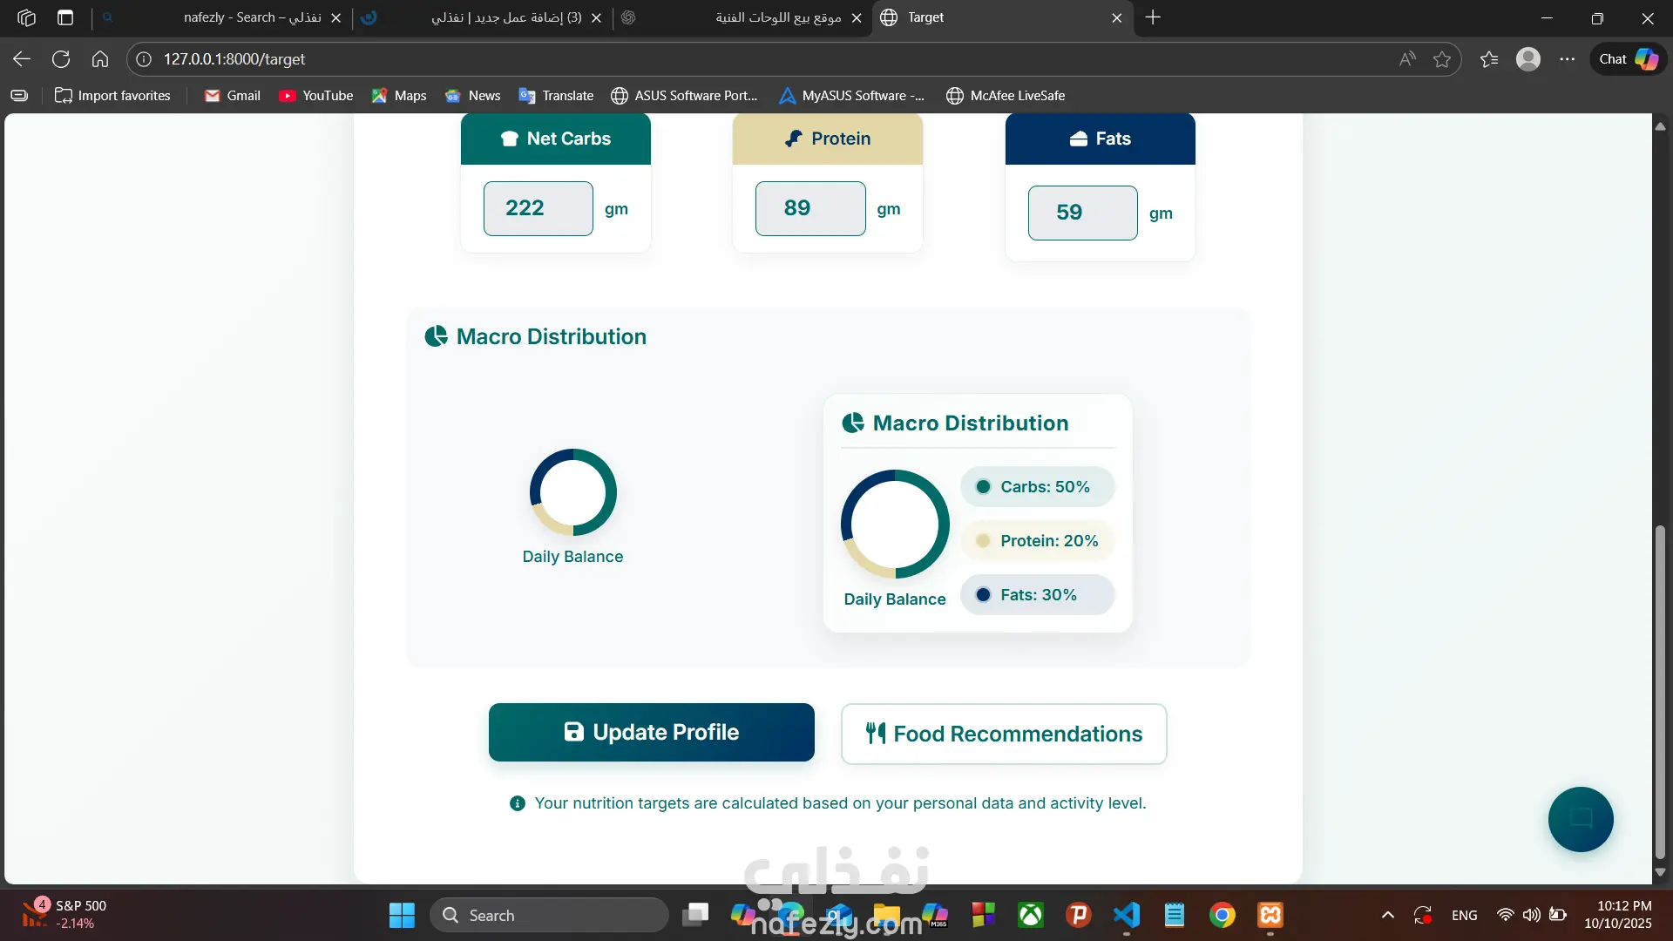Open the favorites list icon
Image resolution: width=1673 pixels, height=941 pixels.
(x=1489, y=59)
